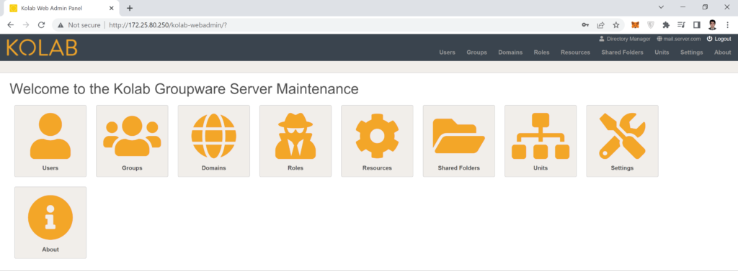The height and width of the screenshot is (271, 738).
Task: Select Roles in the top navigation menu
Action: (x=542, y=52)
